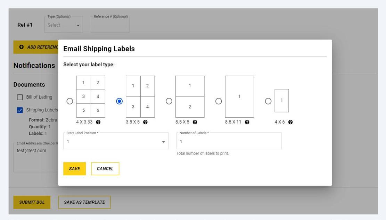
Task: Uncheck the Shipping Labels checkbox
Action: tap(20, 110)
